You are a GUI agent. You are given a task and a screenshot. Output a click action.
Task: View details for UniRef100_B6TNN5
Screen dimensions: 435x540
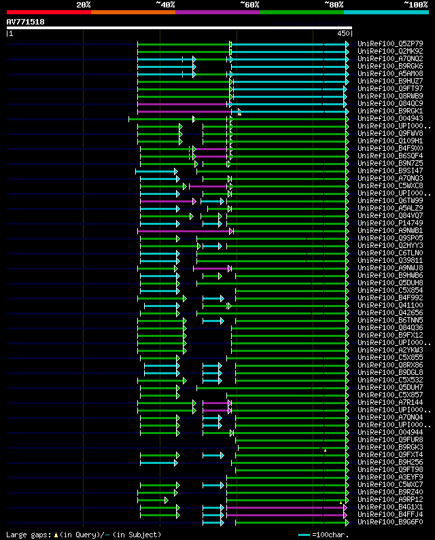point(390,320)
